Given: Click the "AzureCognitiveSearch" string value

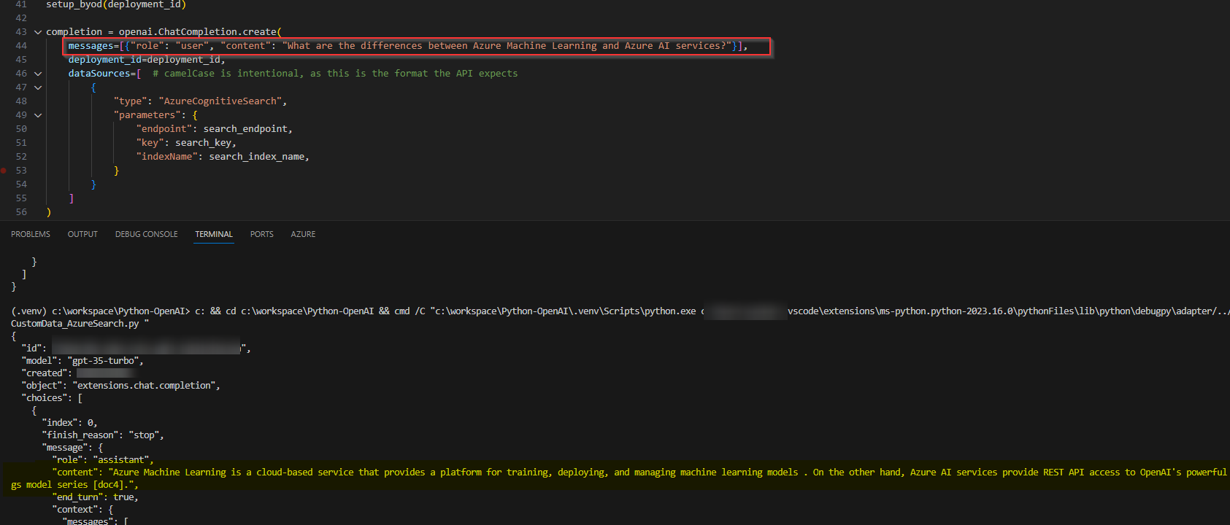Looking at the screenshot, I should 220,101.
